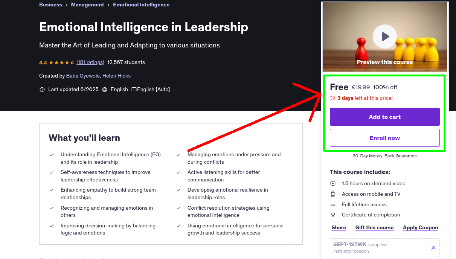Open the Management breadcrumb link

point(87,5)
